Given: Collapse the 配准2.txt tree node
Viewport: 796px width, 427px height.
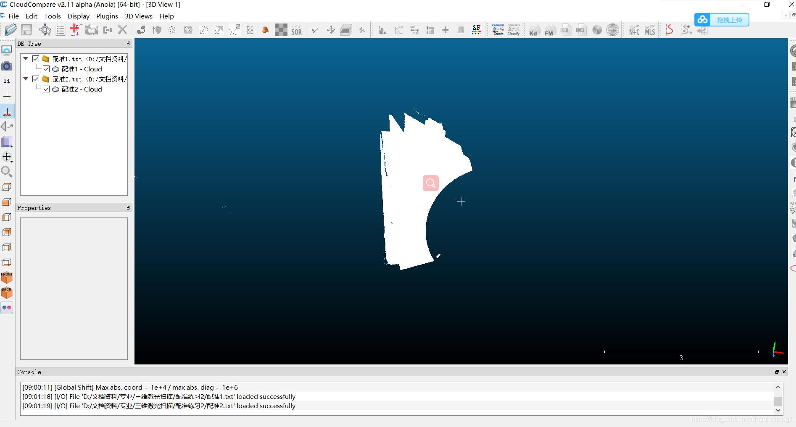Looking at the screenshot, I should [26, 79].
